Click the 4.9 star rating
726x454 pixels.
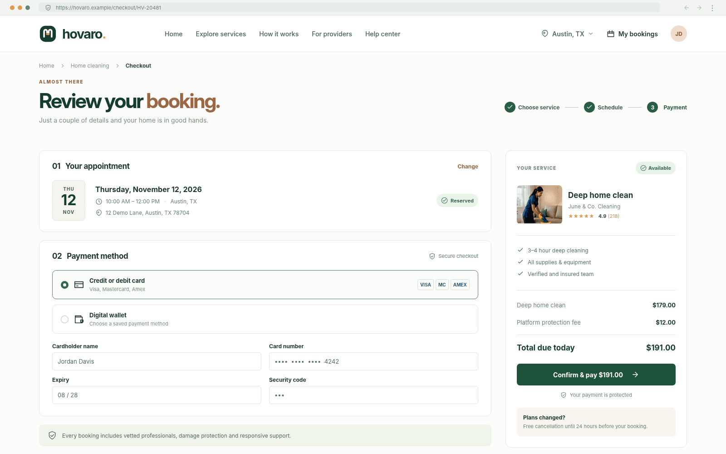click(594, 216)
